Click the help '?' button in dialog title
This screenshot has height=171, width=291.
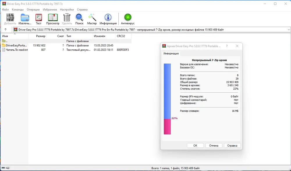pos(227,46)
